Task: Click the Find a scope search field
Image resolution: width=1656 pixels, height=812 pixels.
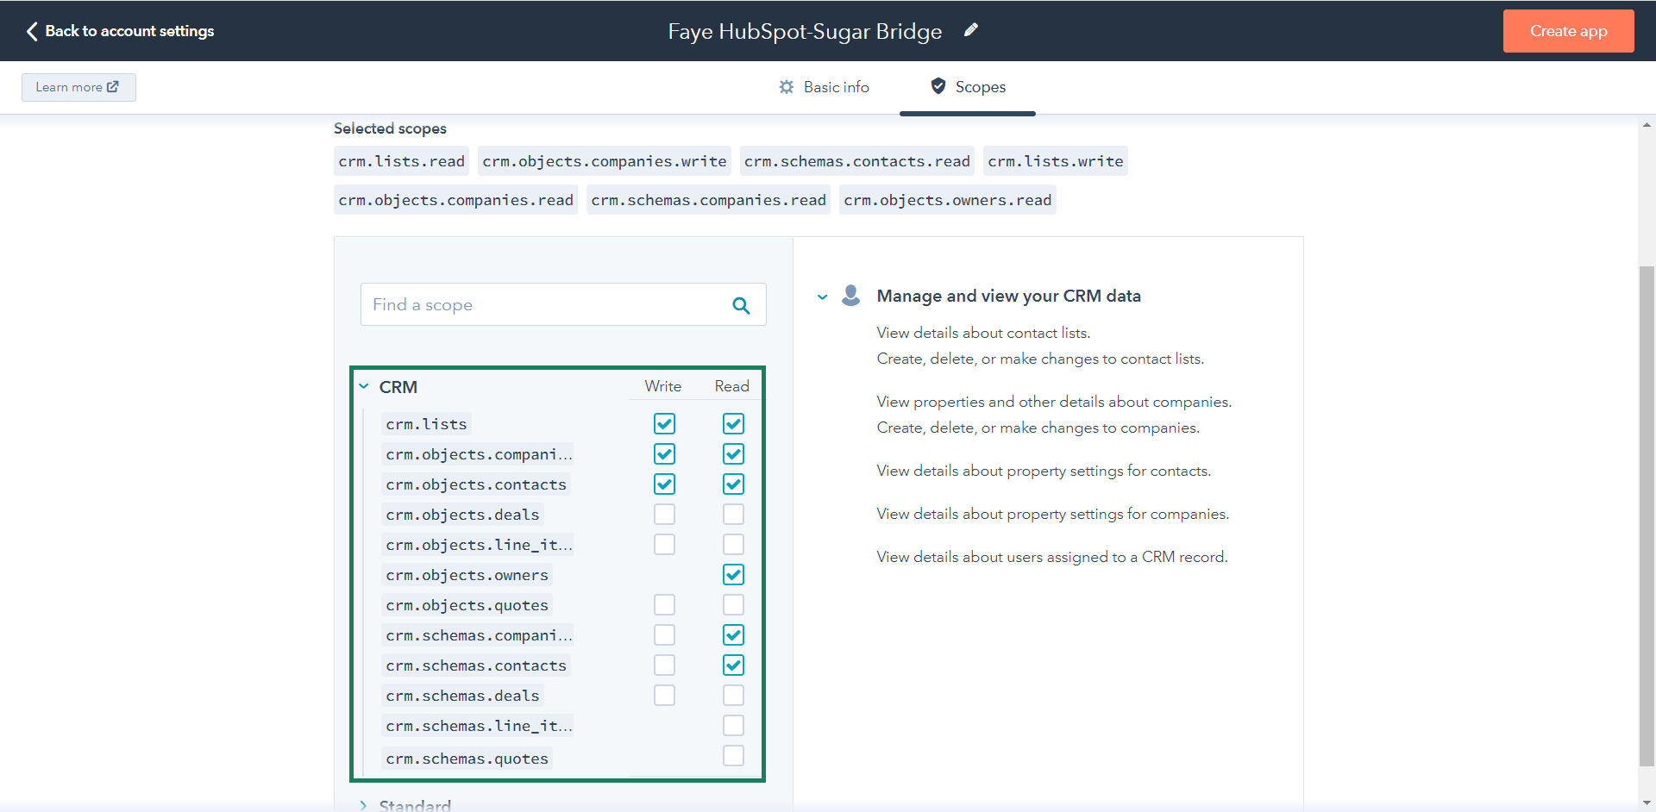Action: (543, 305)
